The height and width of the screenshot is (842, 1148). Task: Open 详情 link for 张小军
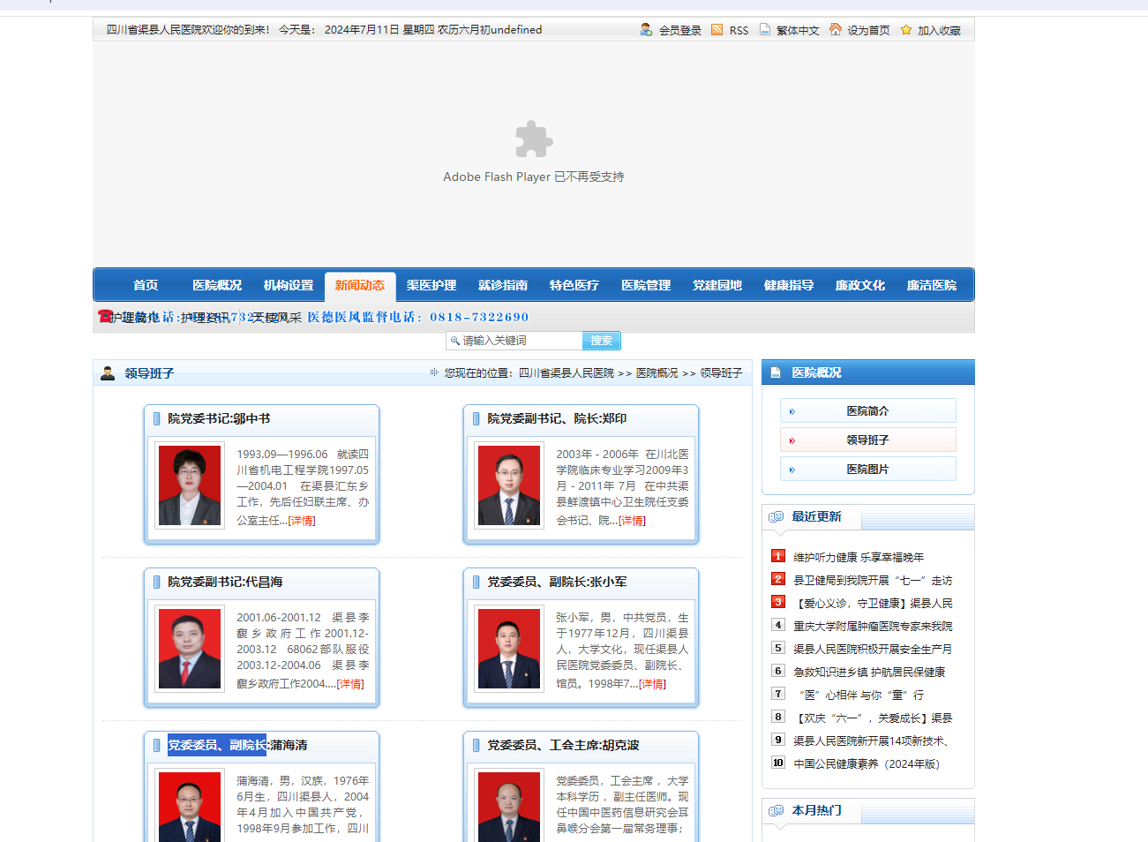coord(653,684)
